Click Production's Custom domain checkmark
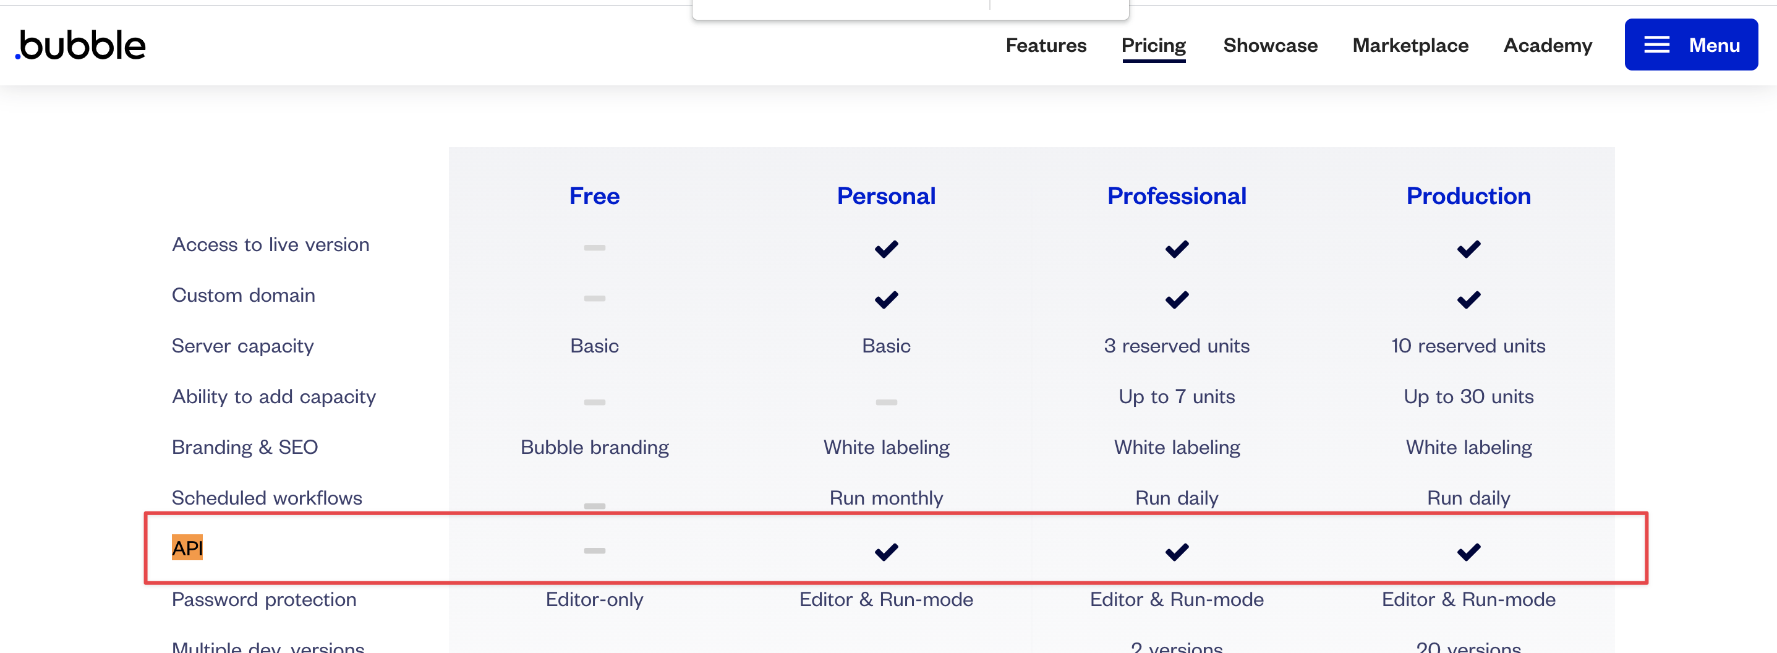The height and width of the screenshot is (653, 1777). tap(1468, 299)
